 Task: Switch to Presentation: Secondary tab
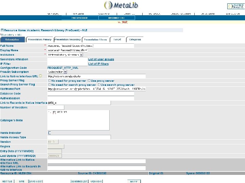point(67,40)
